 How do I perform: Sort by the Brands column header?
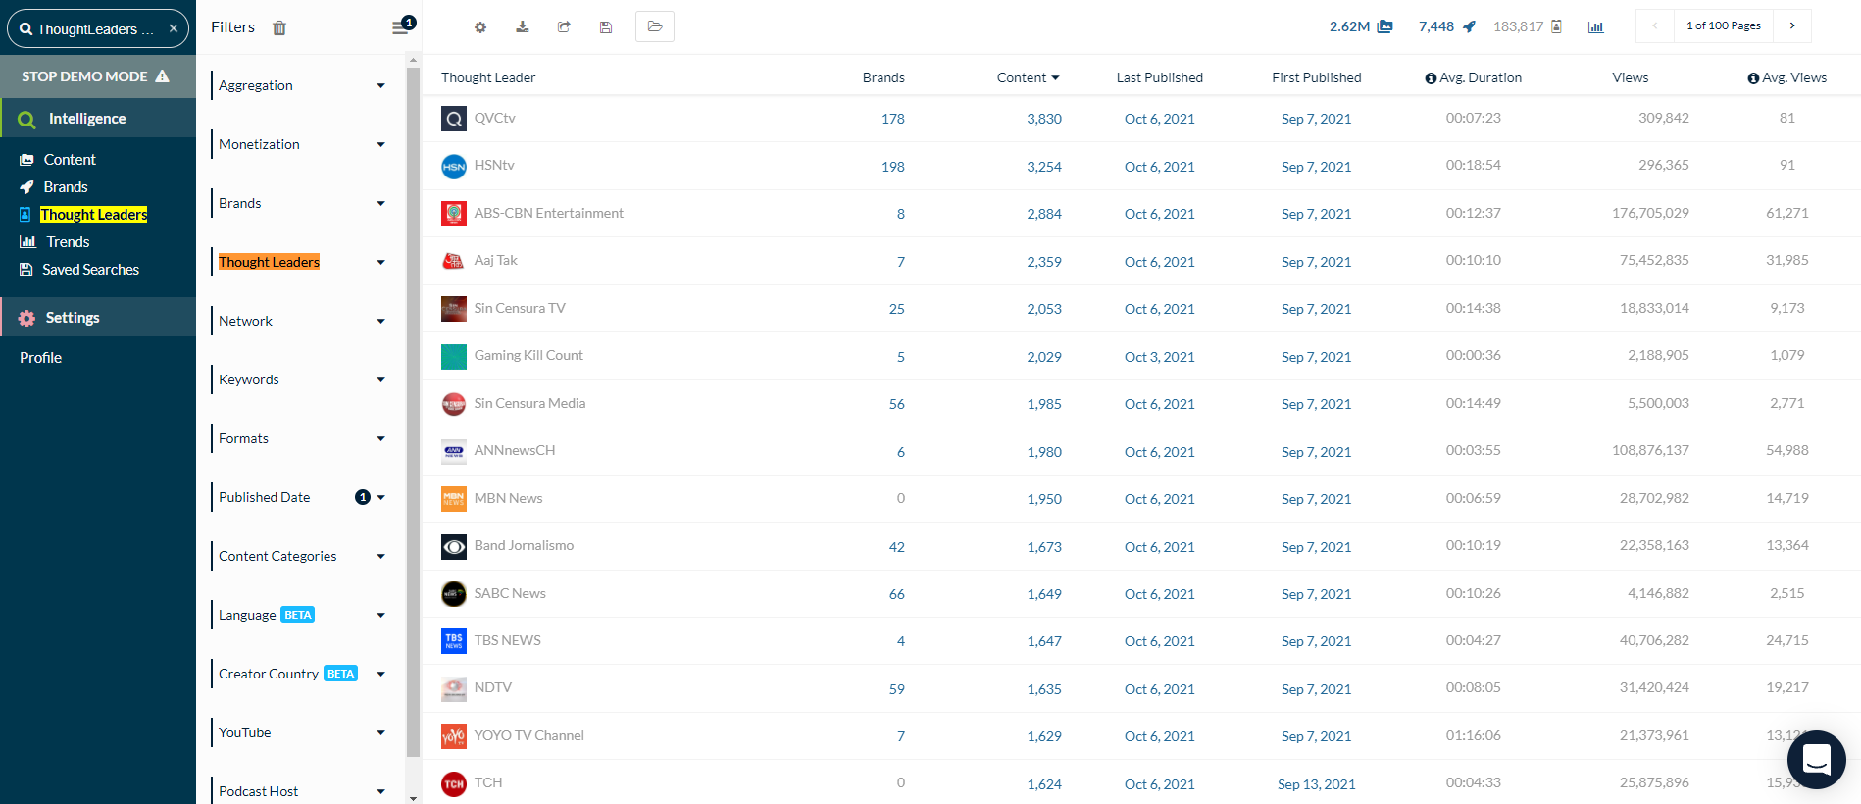pyautogui.click(x=883, y=77)
